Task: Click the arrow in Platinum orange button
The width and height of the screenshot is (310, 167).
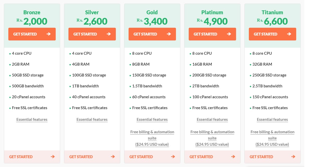Action: (229, 34)
